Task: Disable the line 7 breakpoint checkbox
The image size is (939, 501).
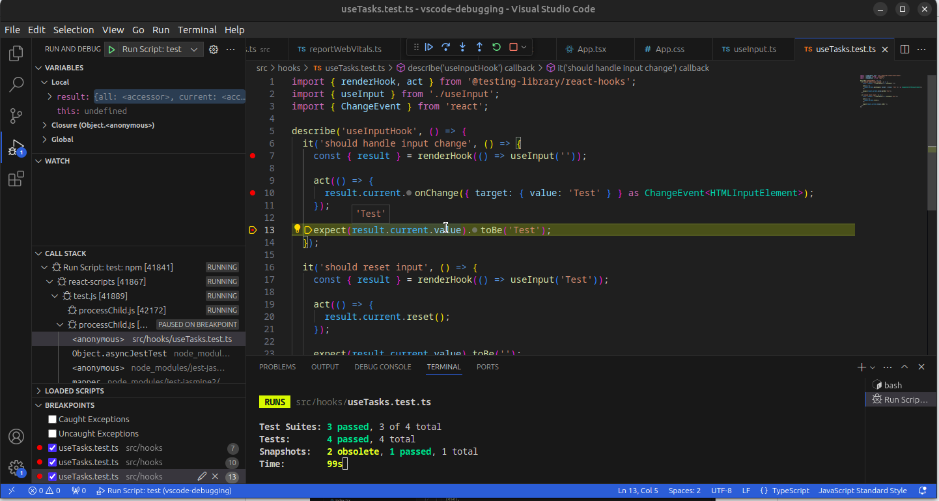Action: coord(53,448)
